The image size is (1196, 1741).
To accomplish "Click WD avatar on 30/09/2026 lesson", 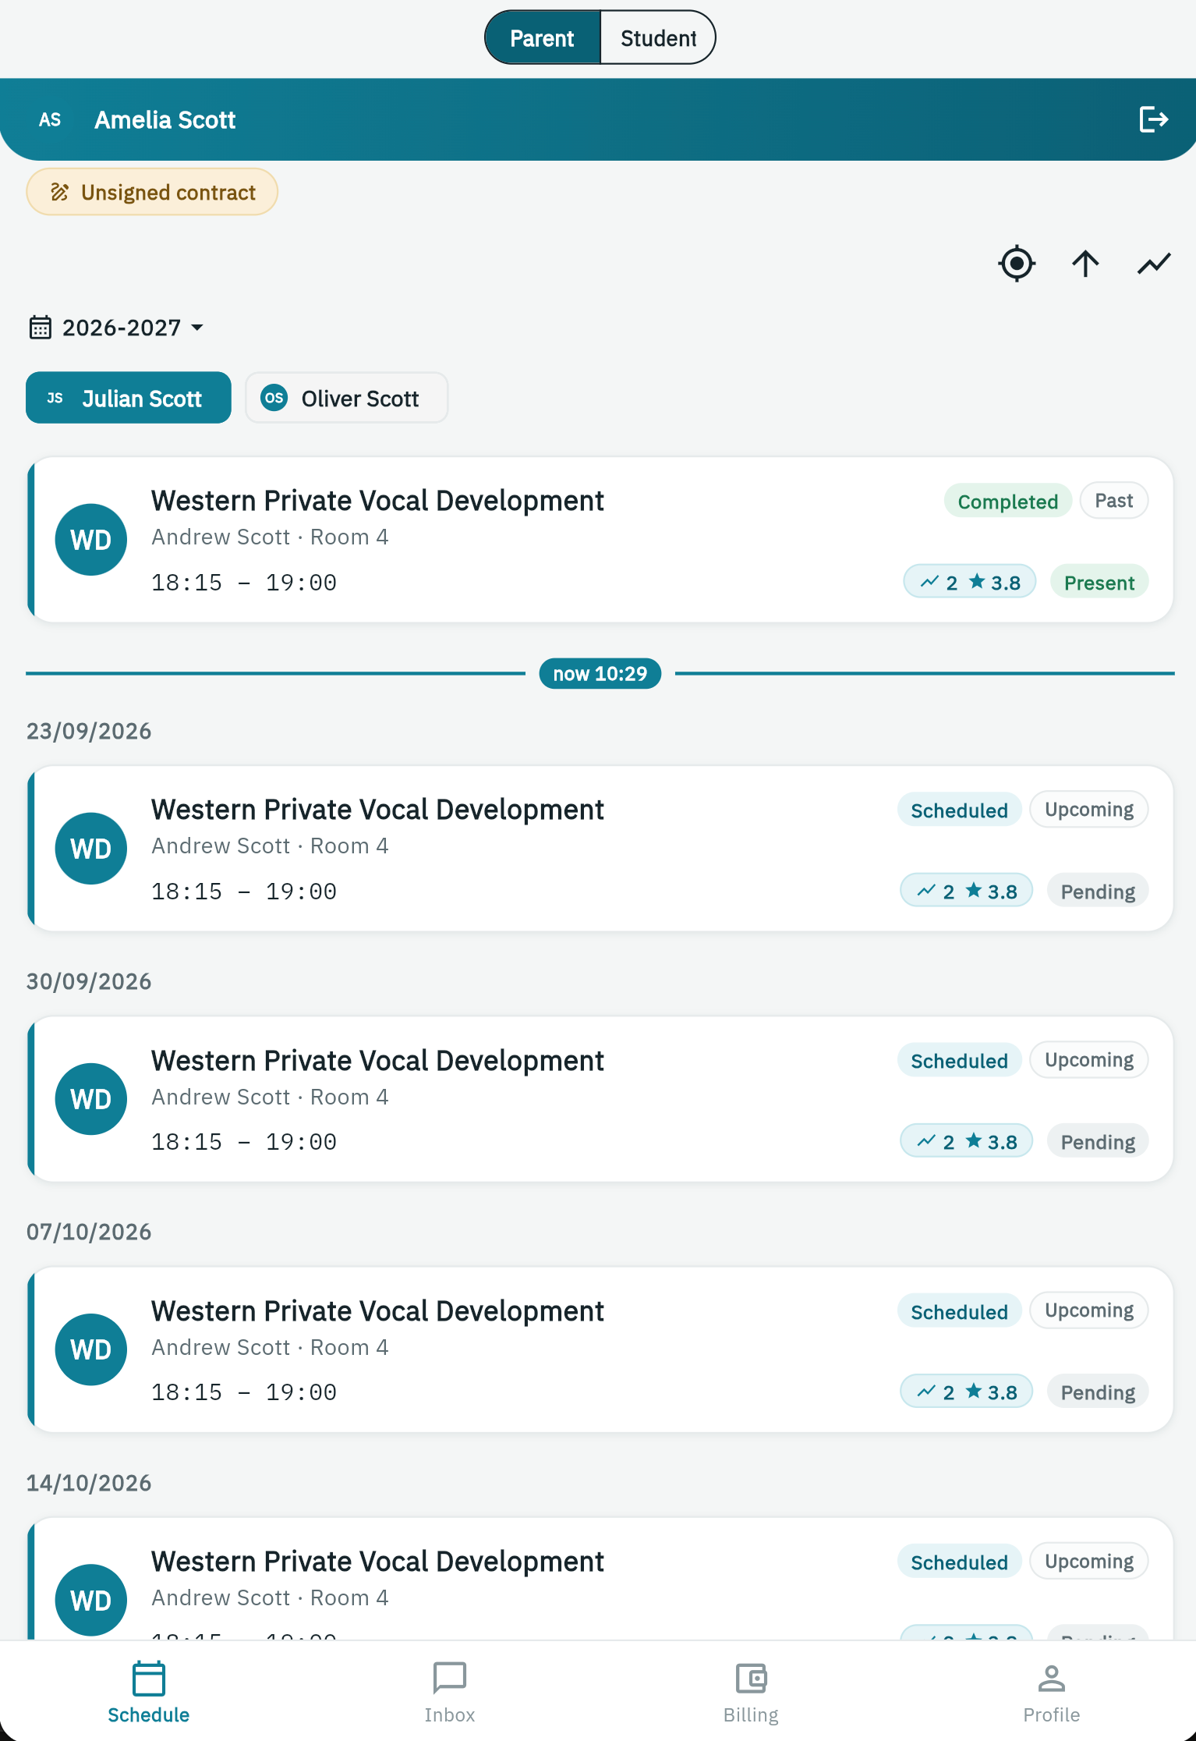I will click(91, 1099).
